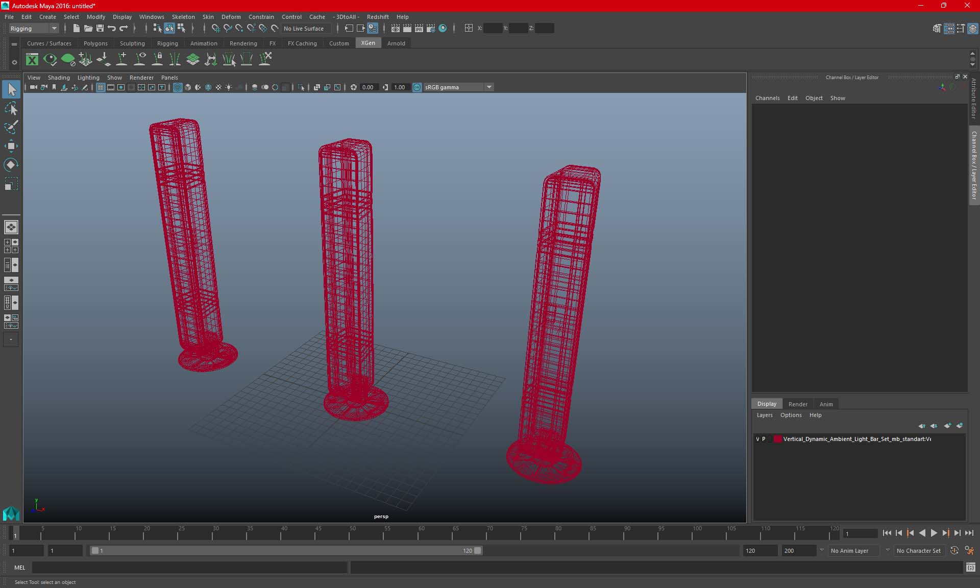980x588 pixels.
Task: Activate the Scale tool
Action: (x=11, y=184)
